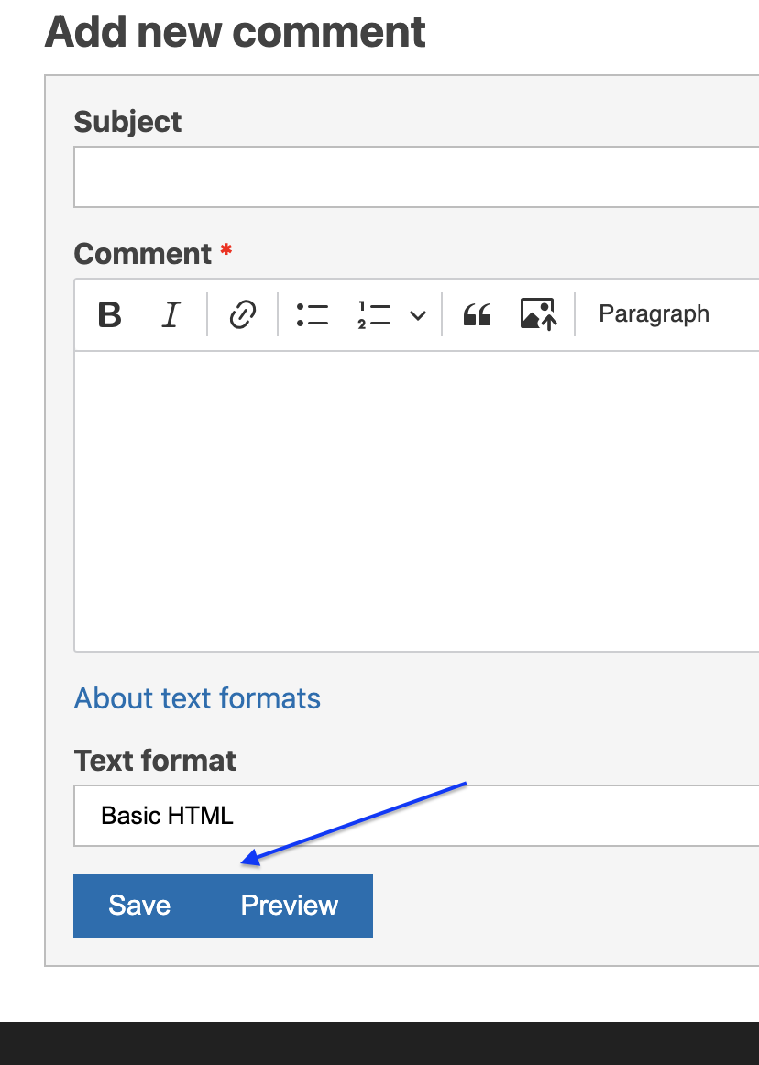The width and height of the screenshot is (759, 1065).
Task: Select the Bold tool in the editor toolbar
Action: coord(108,315)
